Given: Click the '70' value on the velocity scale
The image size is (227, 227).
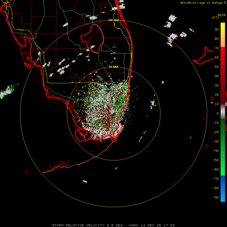Looking at the screenshot, I should point(217,48).
